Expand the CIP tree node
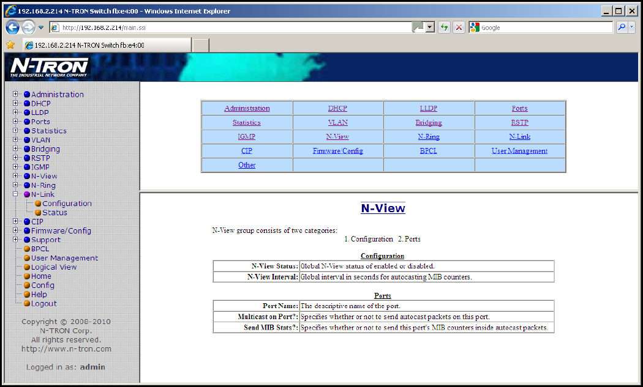Screen dimensions: 643x387 (15, 221)
